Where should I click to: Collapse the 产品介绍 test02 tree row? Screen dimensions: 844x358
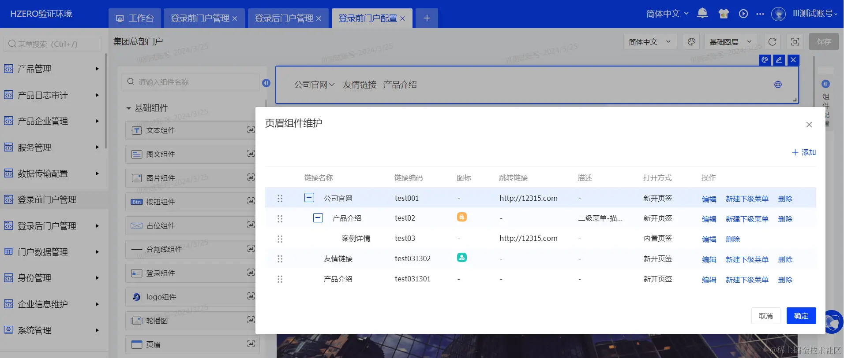point(318,218)
